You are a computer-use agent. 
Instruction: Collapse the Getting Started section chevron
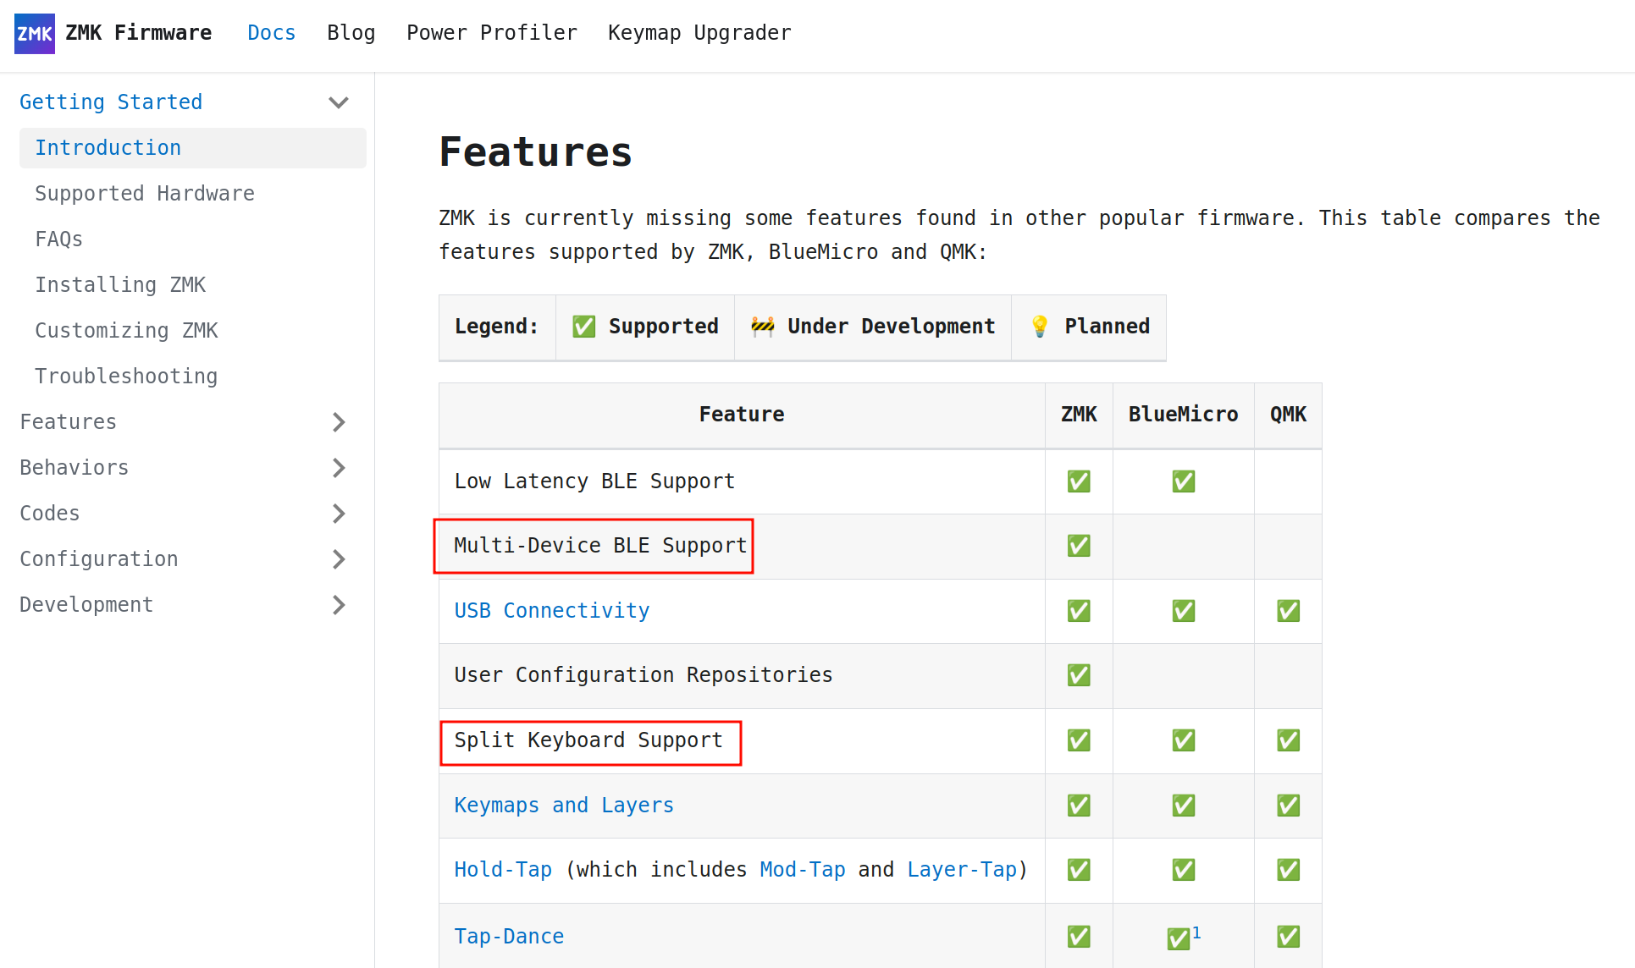click(x=339, y=102)
